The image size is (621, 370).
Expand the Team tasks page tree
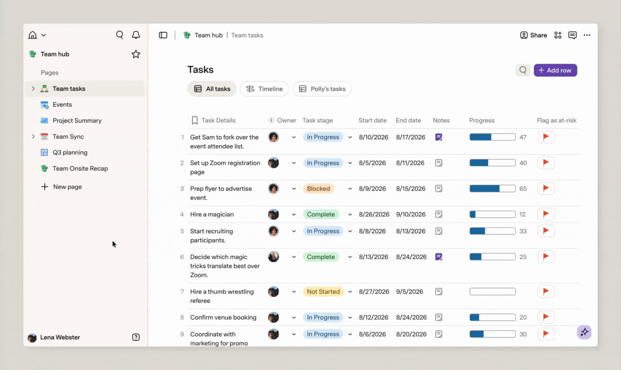[33, 89]
